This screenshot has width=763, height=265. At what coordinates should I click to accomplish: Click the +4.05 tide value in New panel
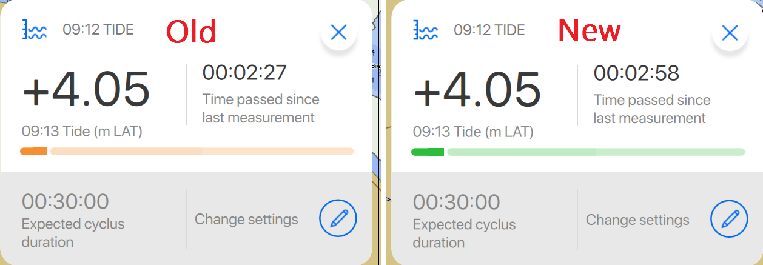pos(477,89)
